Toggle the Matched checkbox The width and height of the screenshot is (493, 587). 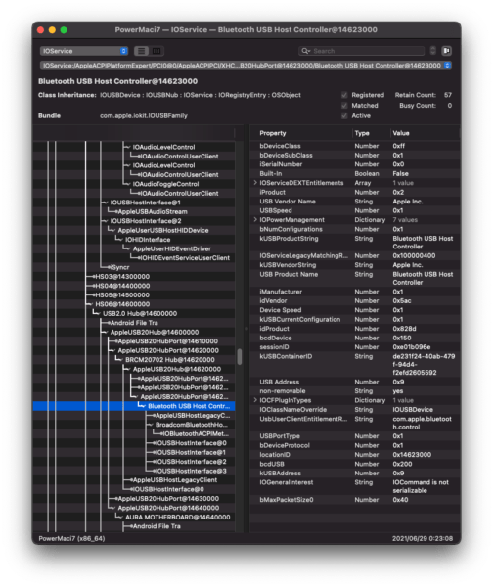344,106
